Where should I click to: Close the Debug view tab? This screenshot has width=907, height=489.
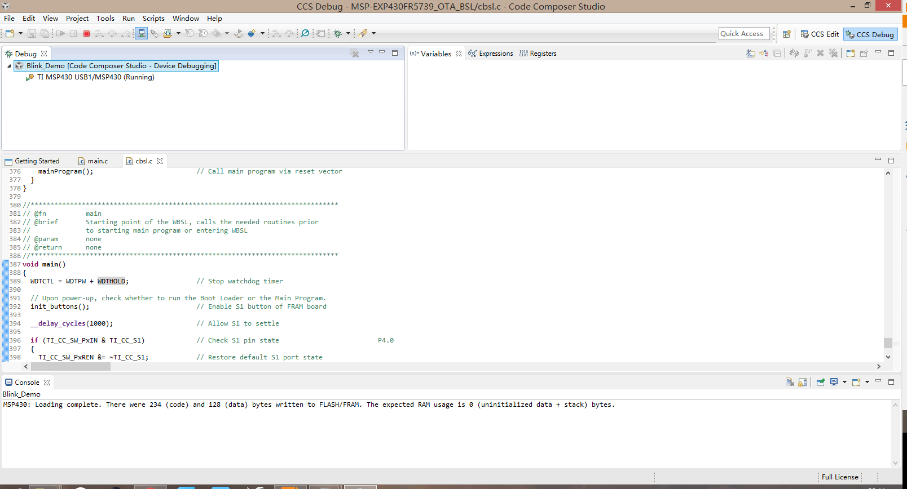[44, 54]
